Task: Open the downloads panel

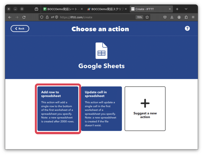Action: [x=172, y=17]
